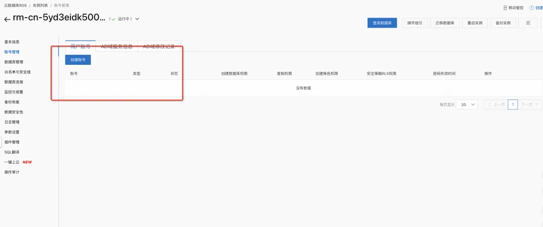This screenshot has height=227, width=543.
Task: Click the green running status check icon
Action: [x=113, y=19]
